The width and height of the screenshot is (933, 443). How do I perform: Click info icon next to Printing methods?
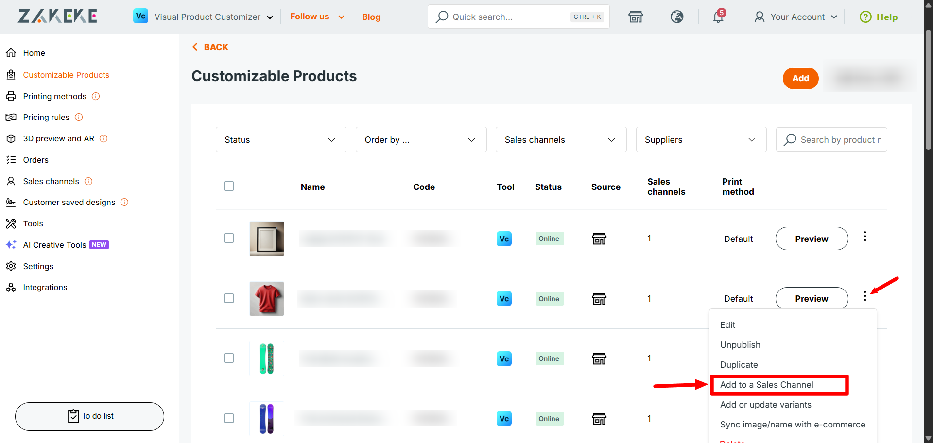(x=96, y=96)
